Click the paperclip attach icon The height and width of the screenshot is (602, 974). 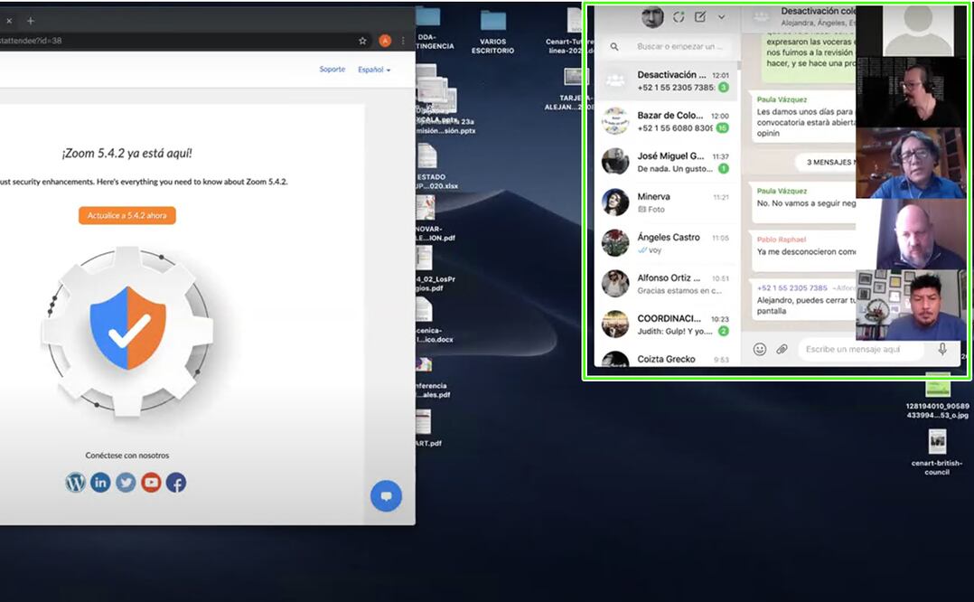(x=782, y=349)
